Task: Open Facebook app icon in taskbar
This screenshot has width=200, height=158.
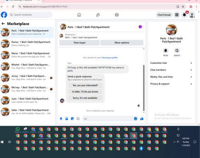Action: [x=141, y=148]
